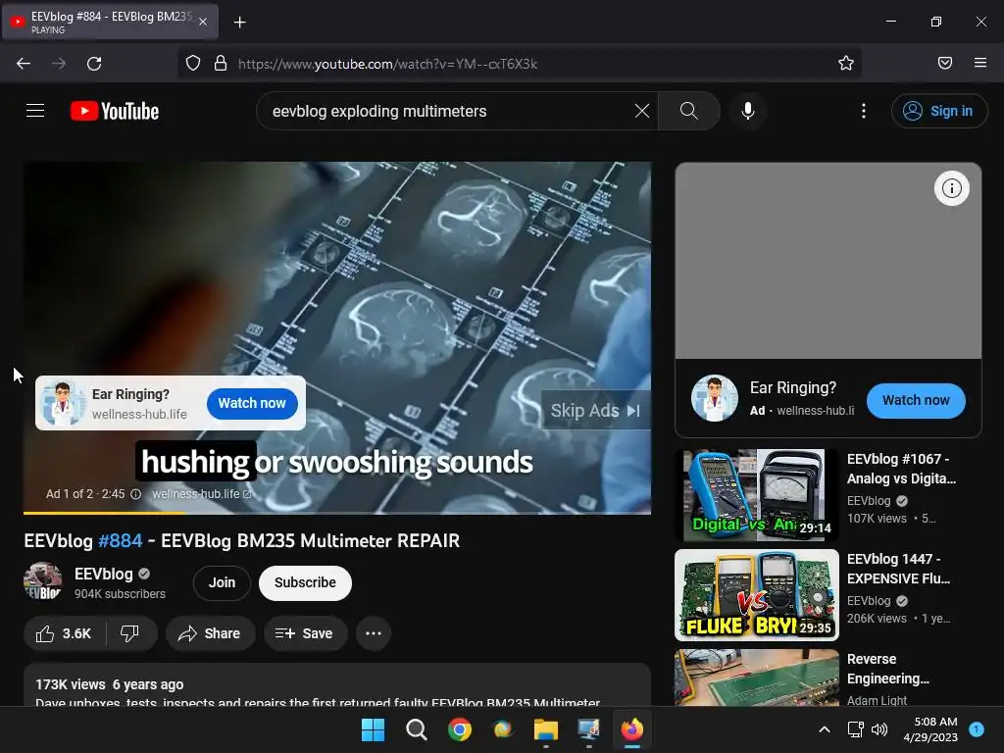Open Windows taskbar search
Image resolution: width=1004 pixels, height=753 pixels.
pos(416,729)
